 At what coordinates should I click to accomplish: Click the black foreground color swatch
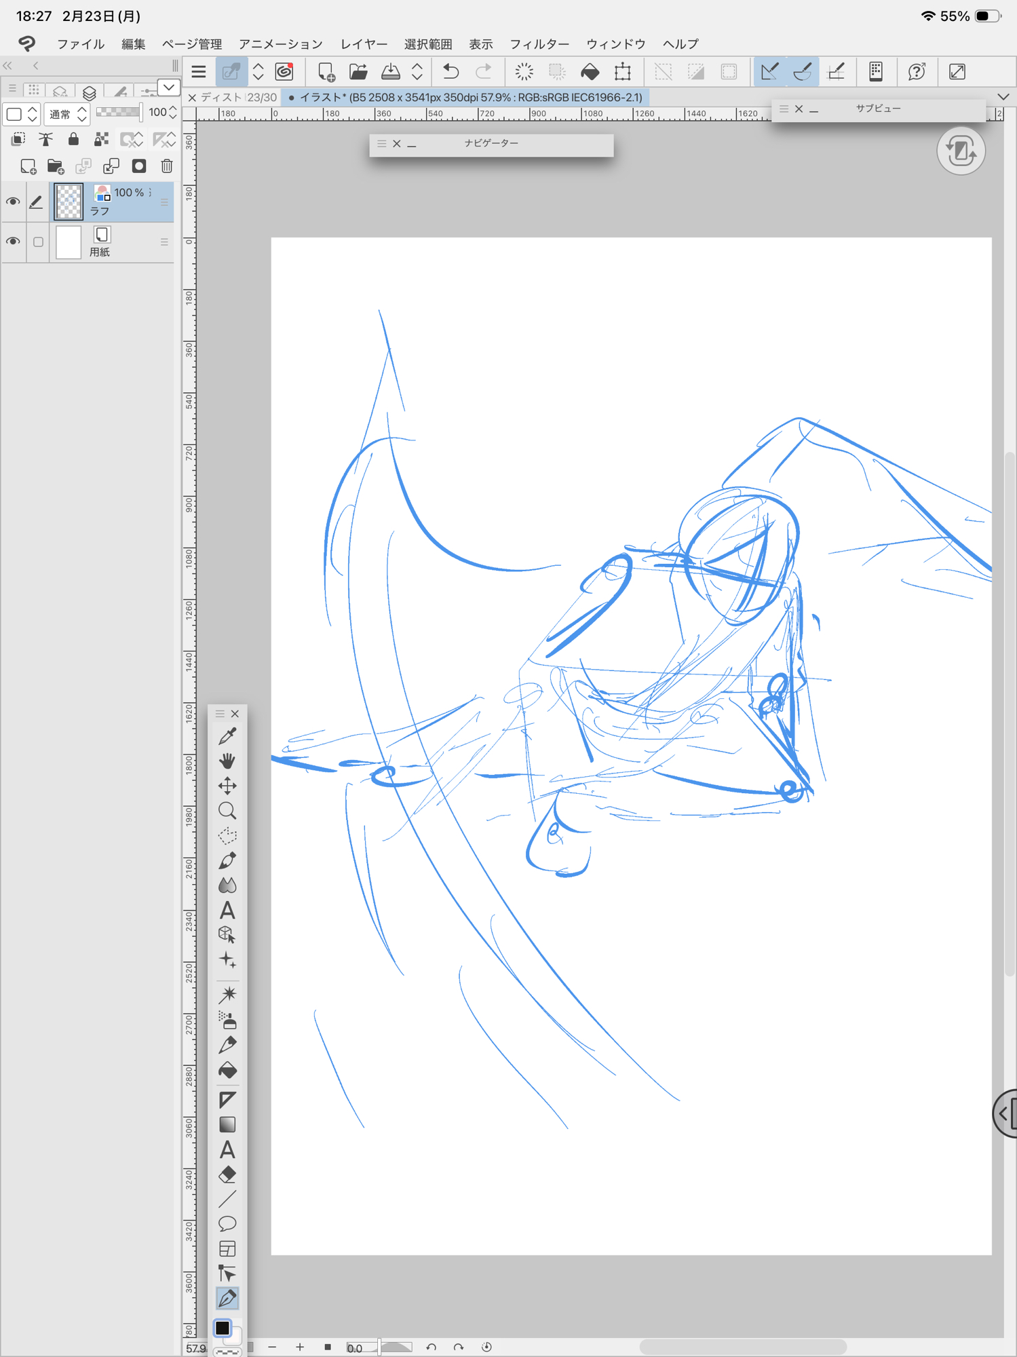coord(222,1328)
